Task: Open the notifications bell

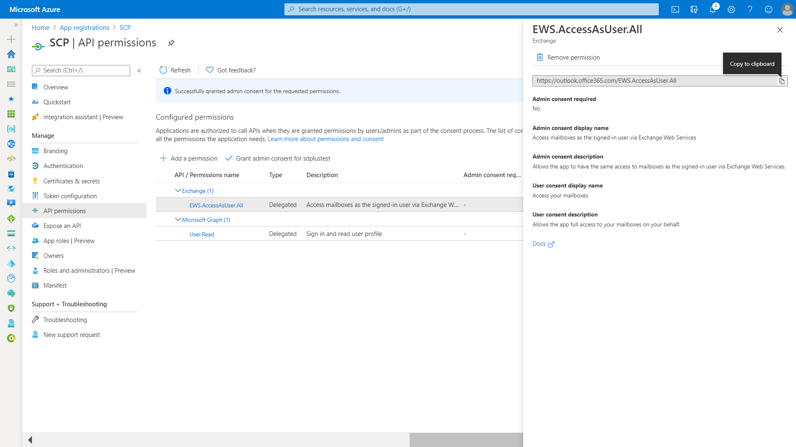Action: pyautogui.click(x=712, y=10)
